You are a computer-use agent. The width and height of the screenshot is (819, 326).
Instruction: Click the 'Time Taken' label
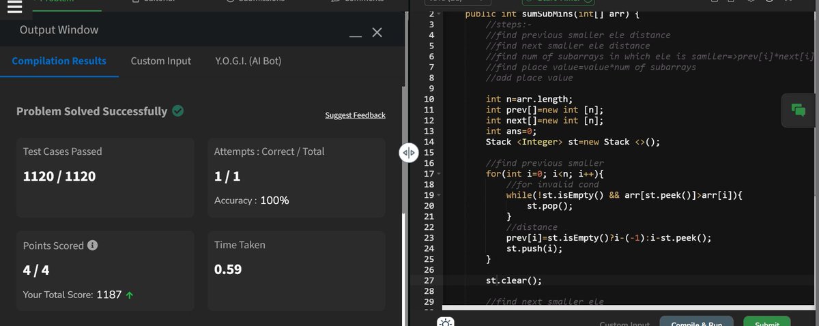coord(240,245)
